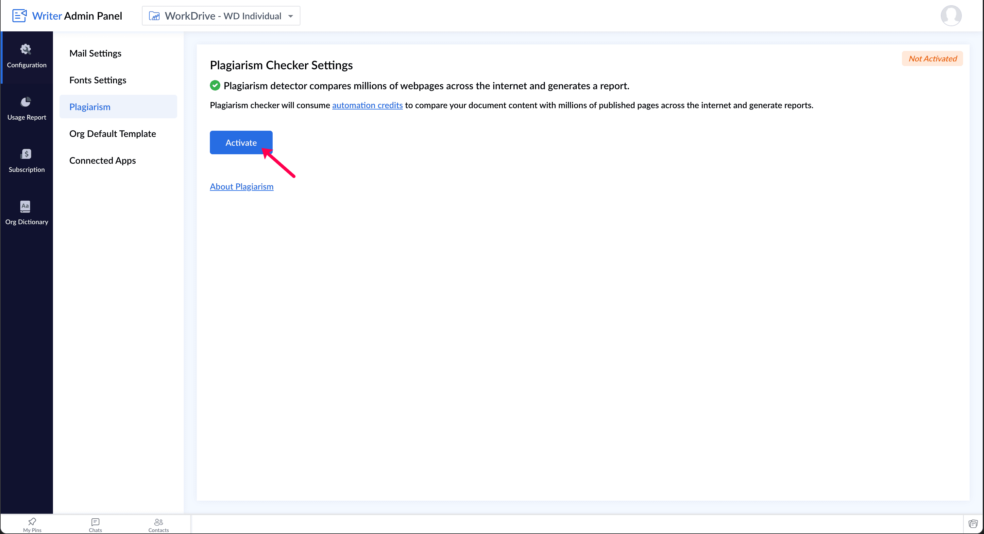
Task: Open Org Default Template settings
Action: pyautogui.click(x=112, y=133)
